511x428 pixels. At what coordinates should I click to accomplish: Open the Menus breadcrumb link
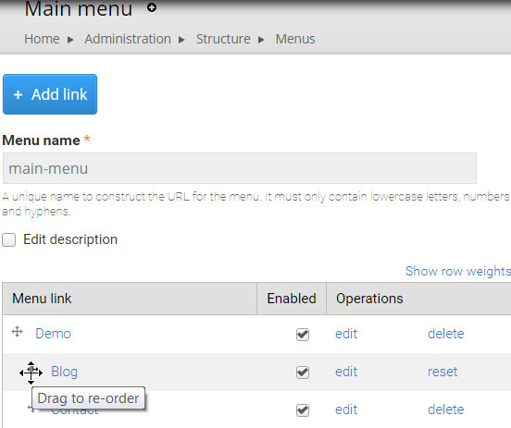[295, 39]
